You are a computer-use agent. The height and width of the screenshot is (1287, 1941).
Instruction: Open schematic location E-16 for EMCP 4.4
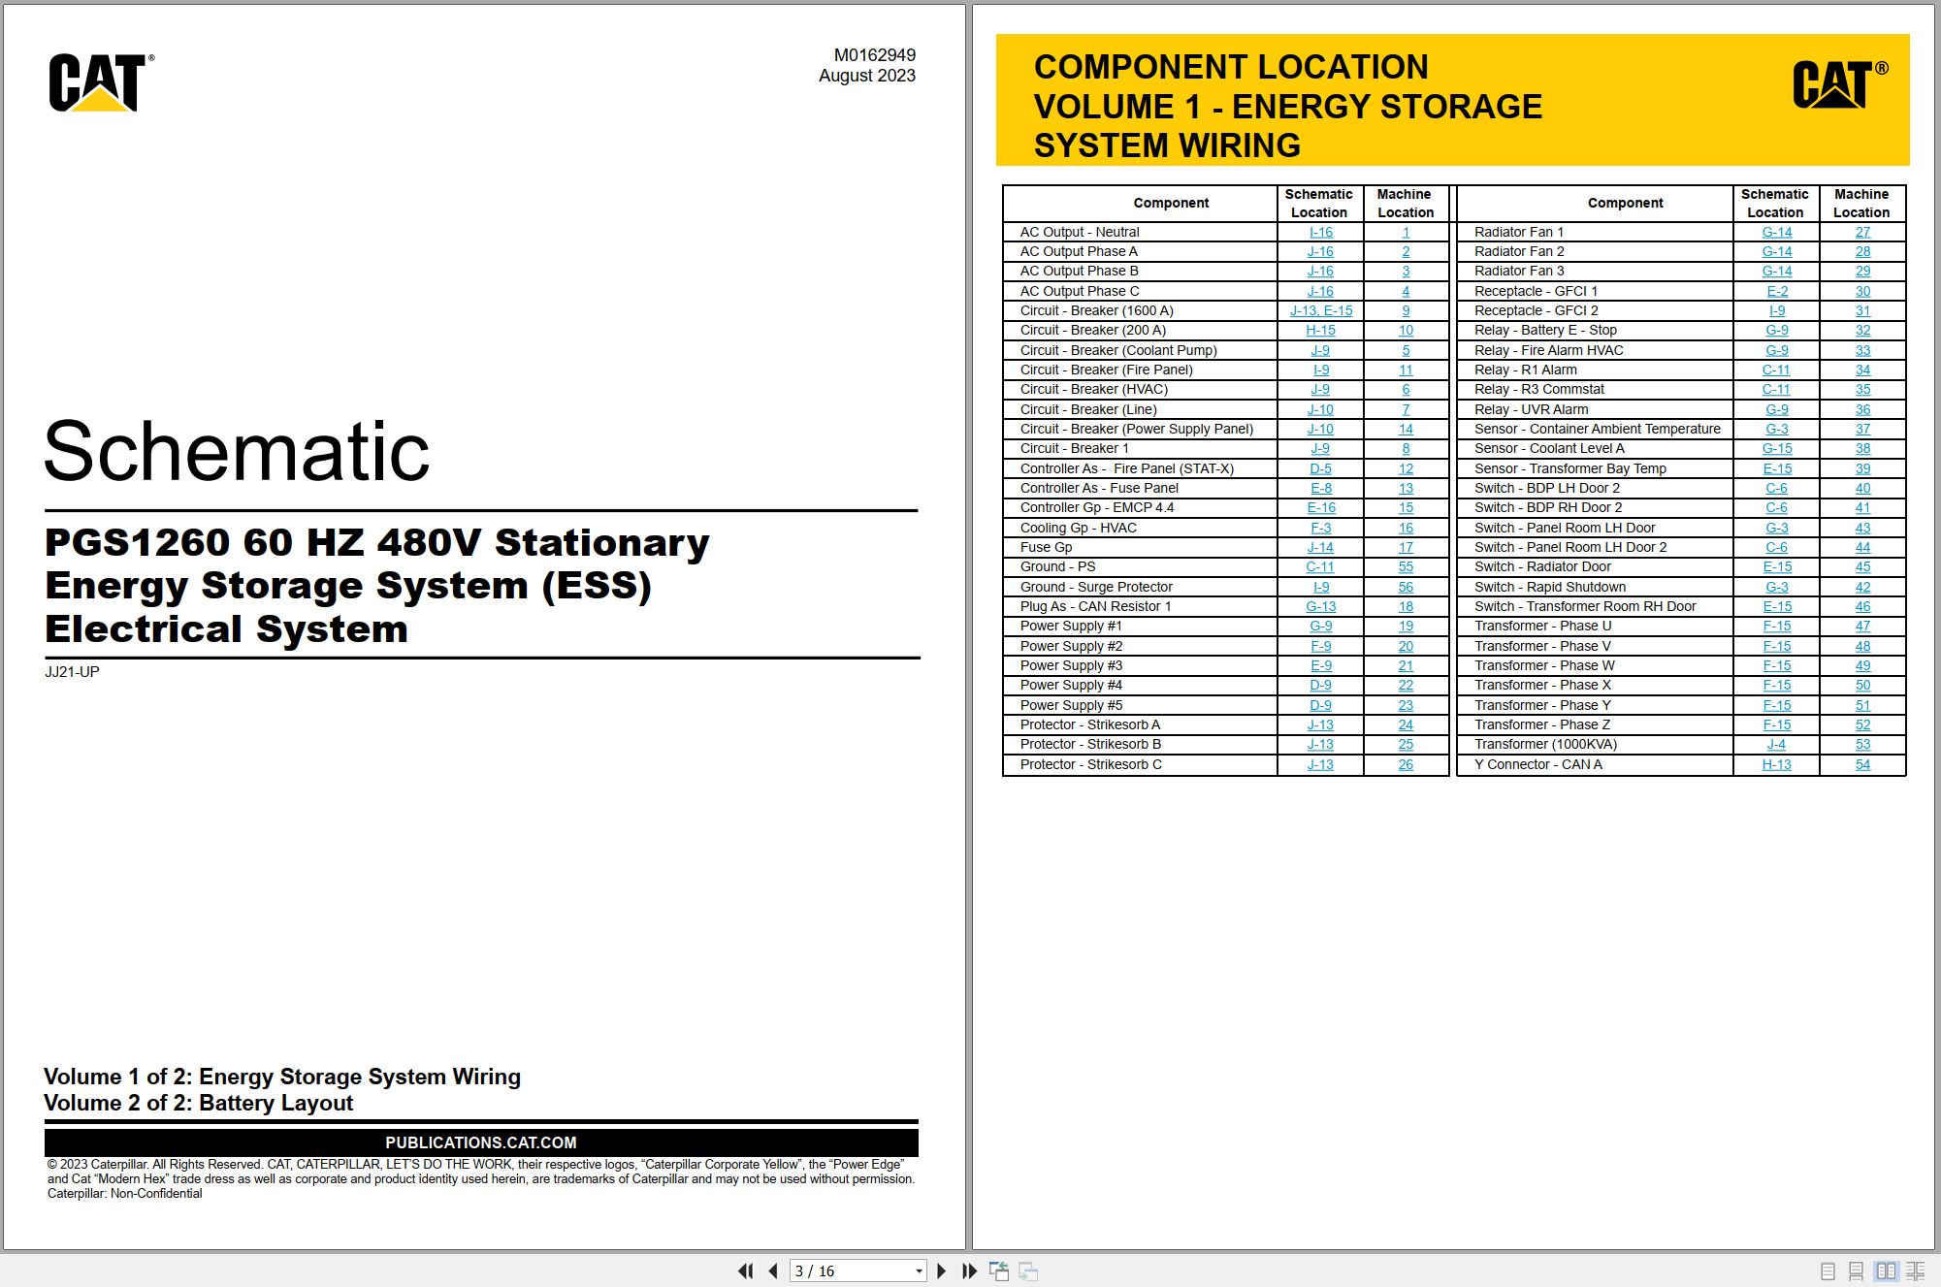(x=1320, y=507)
